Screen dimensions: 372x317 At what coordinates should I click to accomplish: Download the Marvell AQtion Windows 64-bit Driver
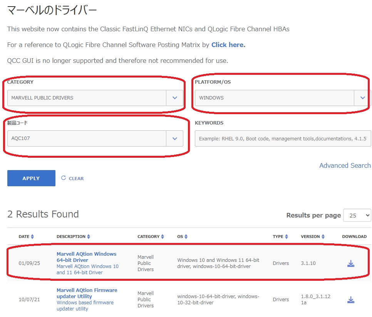pyautogui.click(x=351, y=263)
